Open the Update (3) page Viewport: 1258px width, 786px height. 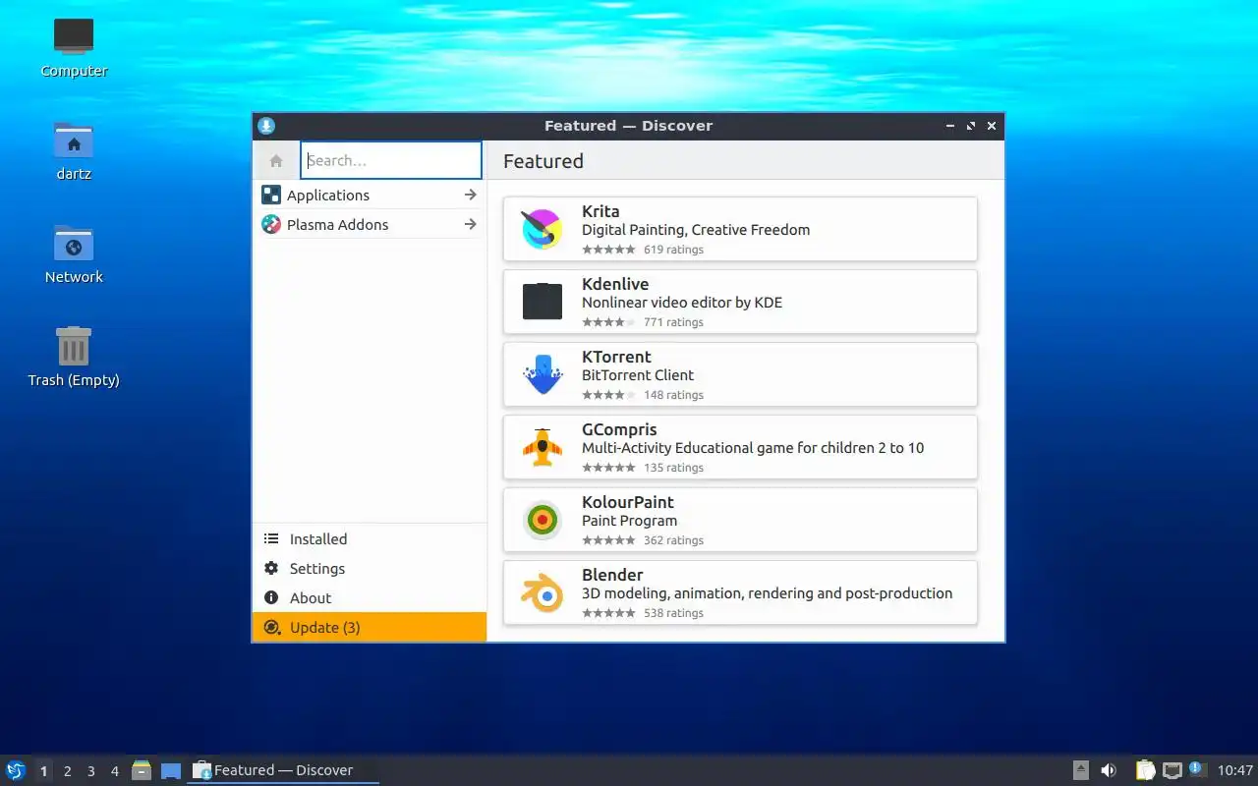point(370,627)
